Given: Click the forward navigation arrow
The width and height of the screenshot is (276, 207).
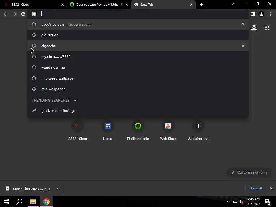Looking at the screenshot, I should pos(15,14).
